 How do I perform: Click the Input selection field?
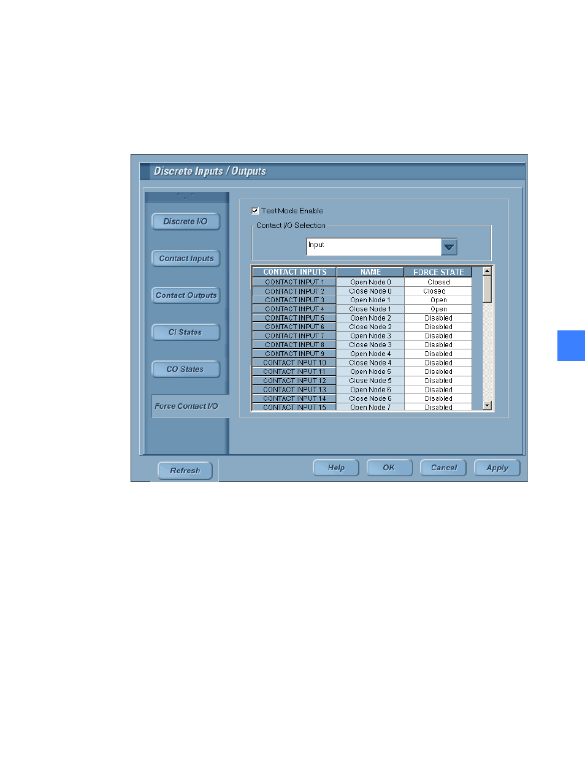point(373,247)
